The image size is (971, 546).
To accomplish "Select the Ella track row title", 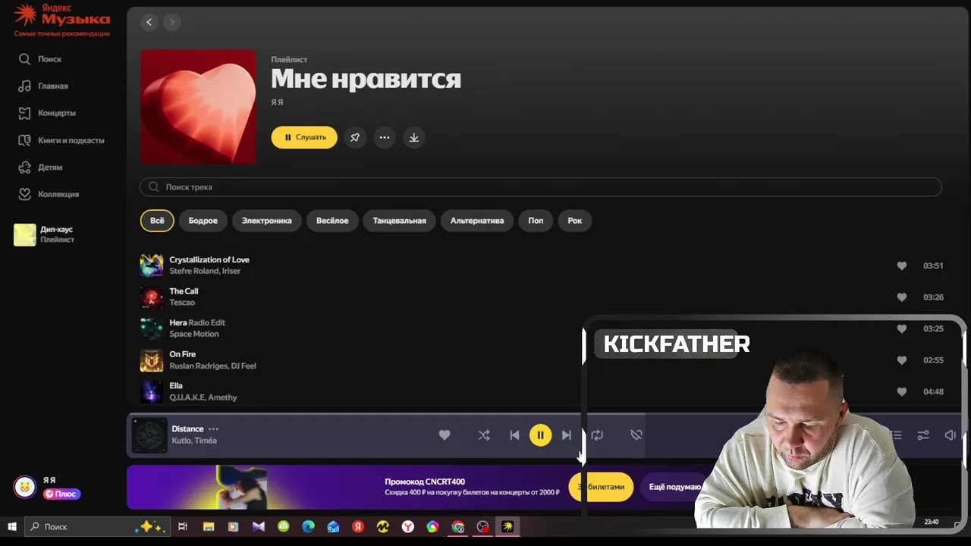I will tap(176, 386).
